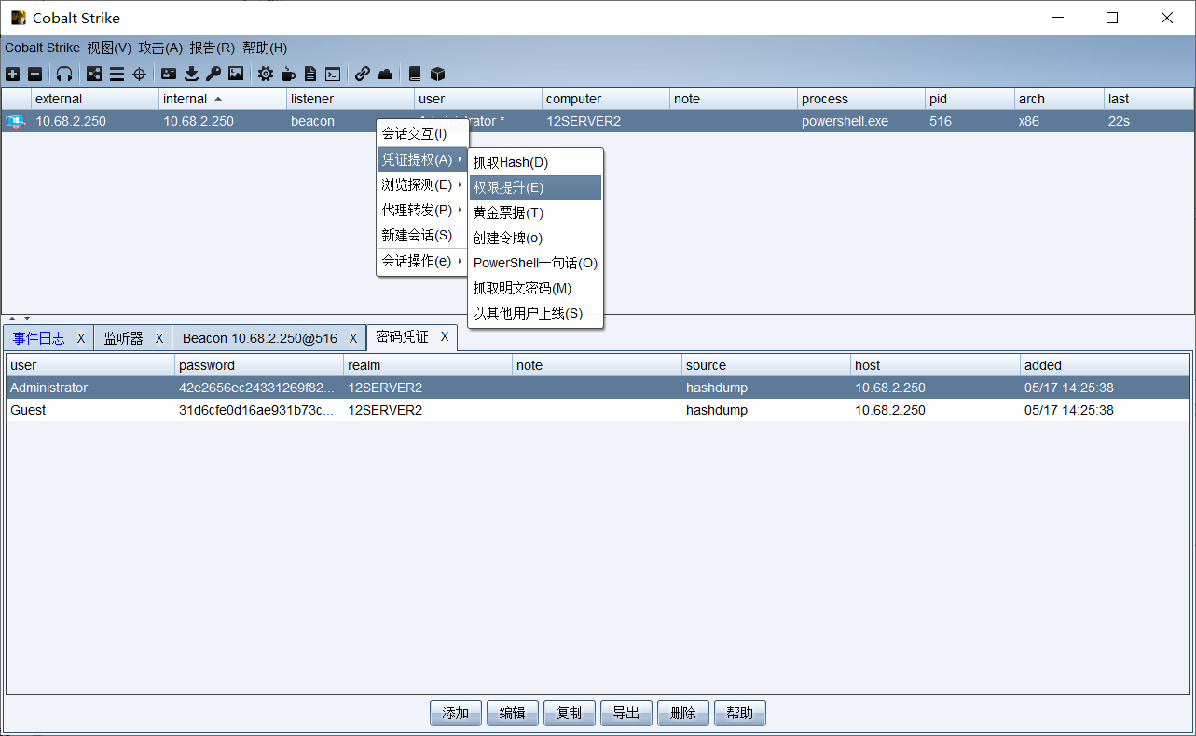
Task: Open the Cobalt Strike menu
Action: click(42, 48)
